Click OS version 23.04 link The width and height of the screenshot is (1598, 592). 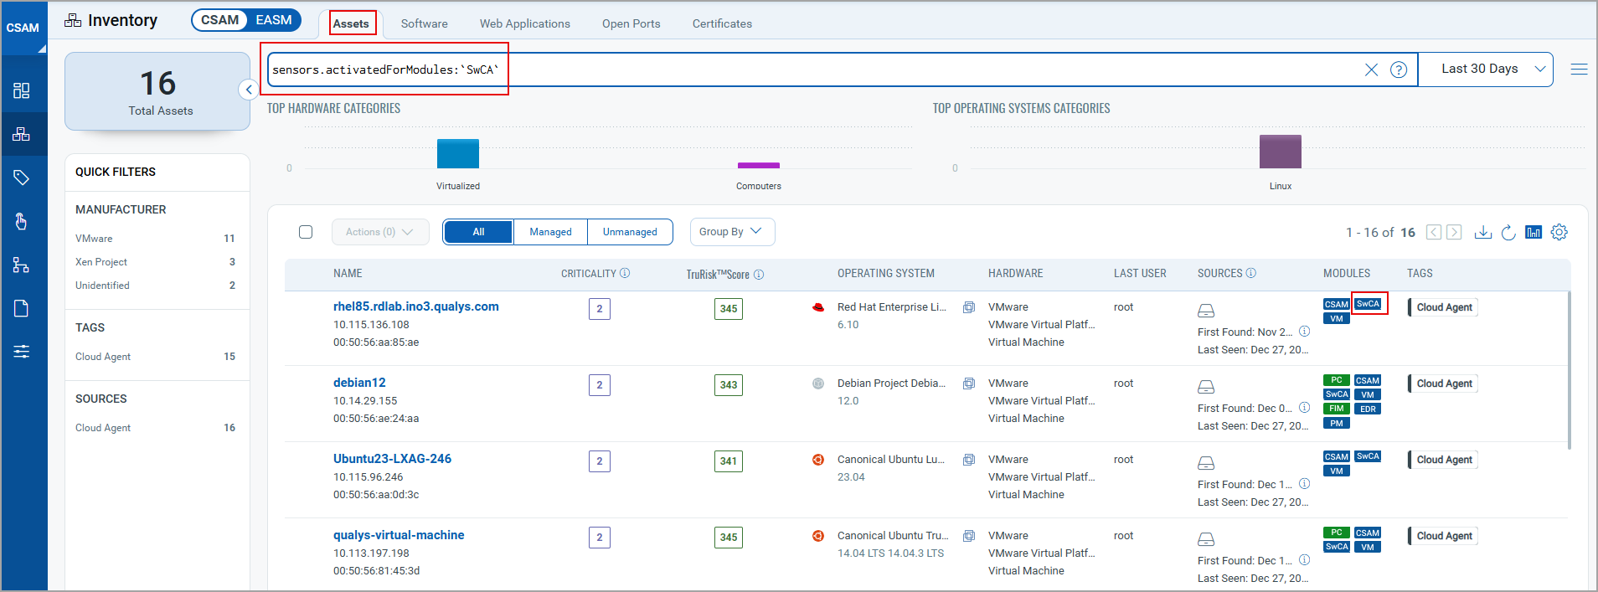(851, 477)
